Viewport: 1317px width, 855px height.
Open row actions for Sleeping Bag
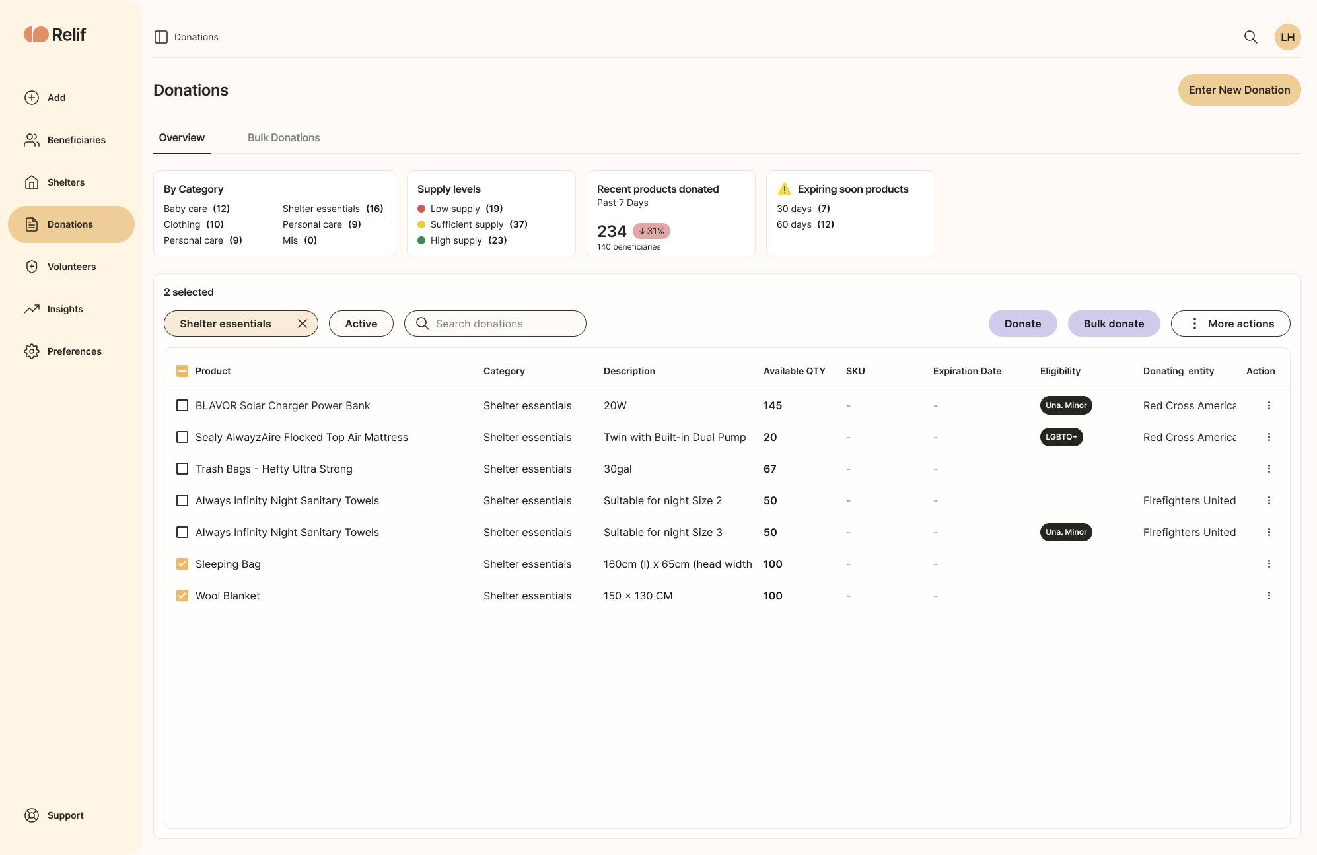click(1269, 564)
